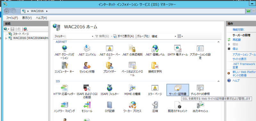Collapse the IIS group
Image resolution: width=256 pixels, height=121 pixels.
[218, 81]
